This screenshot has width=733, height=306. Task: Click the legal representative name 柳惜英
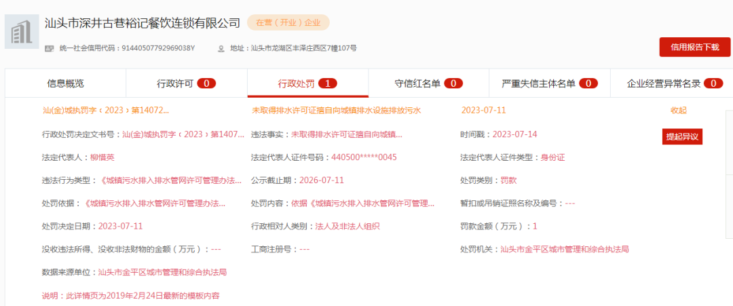(x=102, y=157)
